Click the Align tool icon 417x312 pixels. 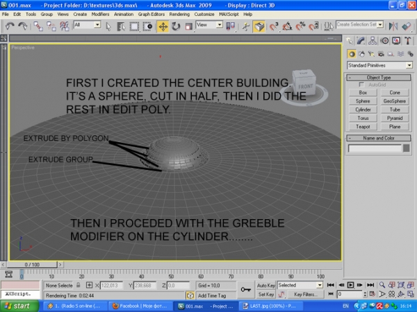pos(407,26)
